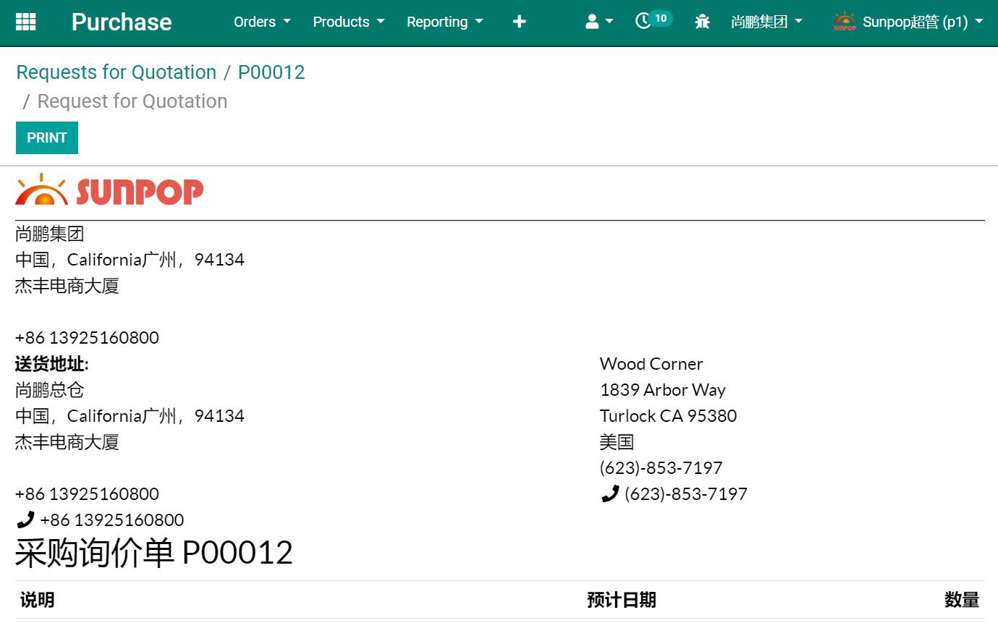Screen dimensions: 998x623
Task: Click the 说明 column header
Action: tap(37, 600)
